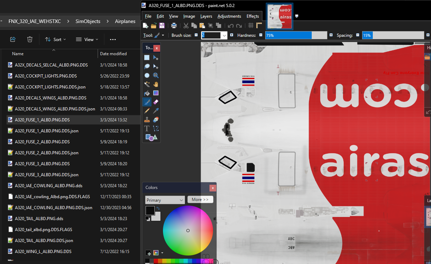Open the Tool chooser dropdown arrow
431x264 pixels.
(163, 35)
